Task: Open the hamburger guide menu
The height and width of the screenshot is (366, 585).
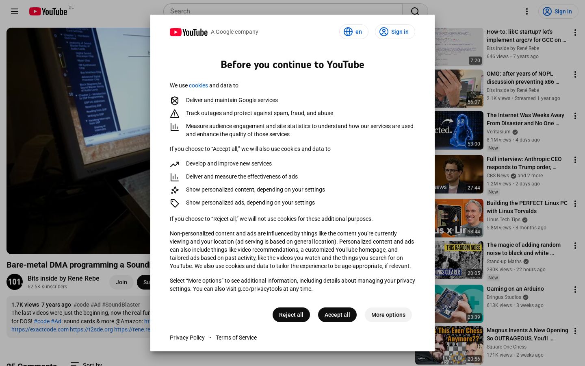Action: click(x=15, y=11)
